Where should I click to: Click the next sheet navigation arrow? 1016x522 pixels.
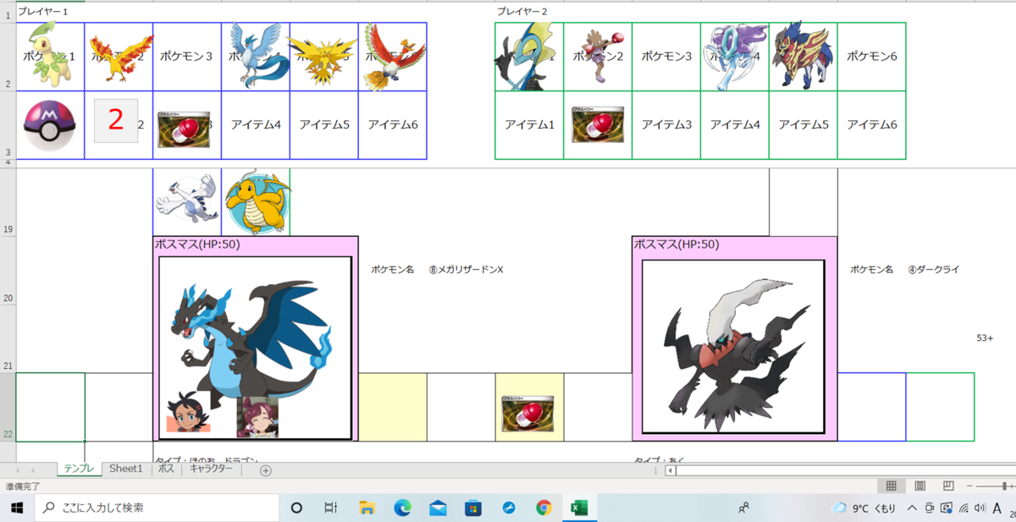[x=33, y=470]
